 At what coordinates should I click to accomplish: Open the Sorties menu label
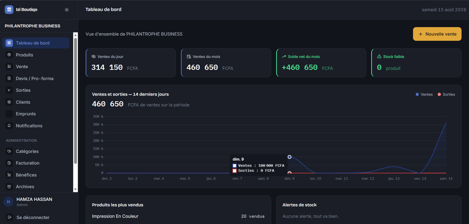(23, 90)
